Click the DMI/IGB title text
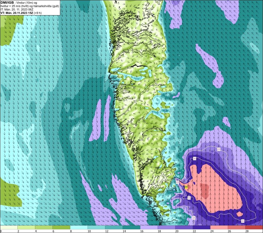The height and width of the screenshot is (233, 263). (7, 3)
